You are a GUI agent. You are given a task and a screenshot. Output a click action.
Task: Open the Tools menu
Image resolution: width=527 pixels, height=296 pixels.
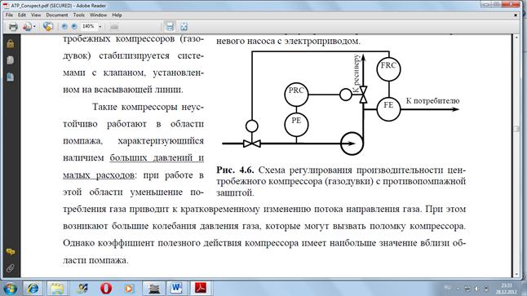click(78, 15)
